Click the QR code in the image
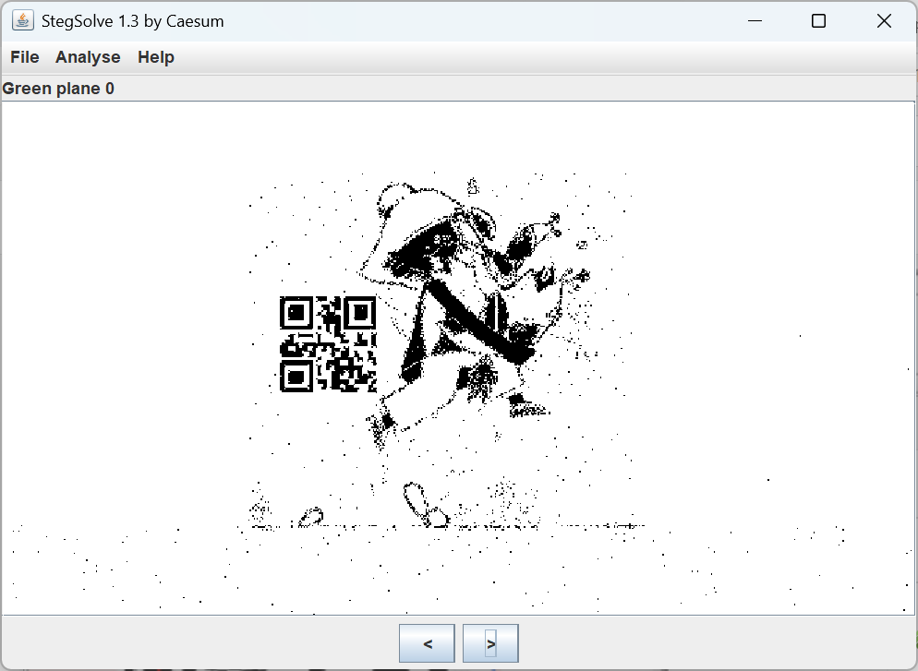Viewport: 918px width, 671px height. click(x=328, y=344)
